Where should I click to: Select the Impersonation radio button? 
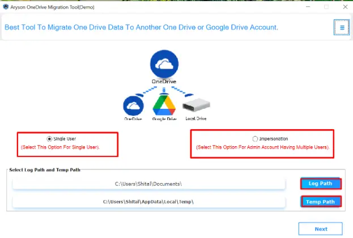255,139
